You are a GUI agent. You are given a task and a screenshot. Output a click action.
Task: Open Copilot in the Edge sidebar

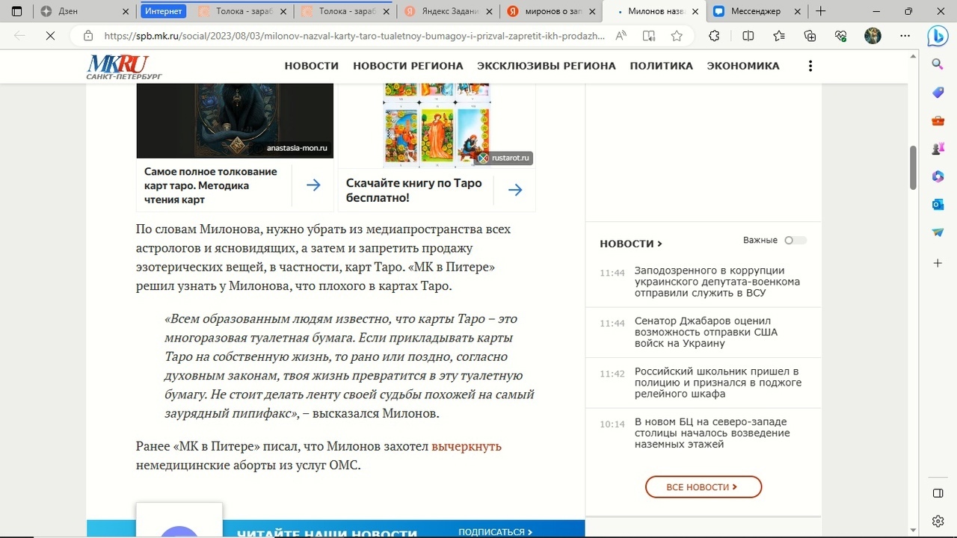tap(938, 35)
